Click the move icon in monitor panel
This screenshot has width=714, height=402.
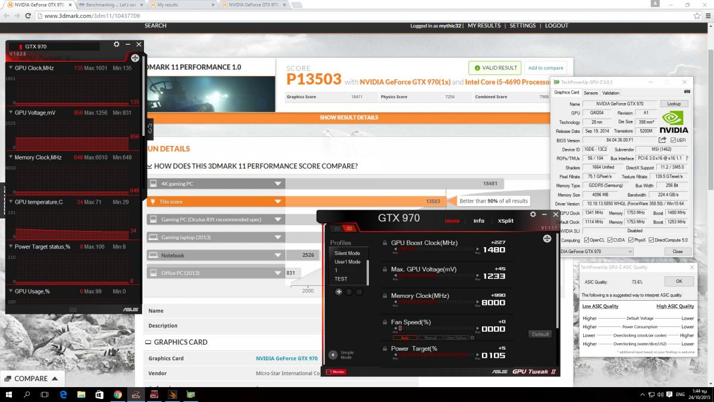[135, 58]
